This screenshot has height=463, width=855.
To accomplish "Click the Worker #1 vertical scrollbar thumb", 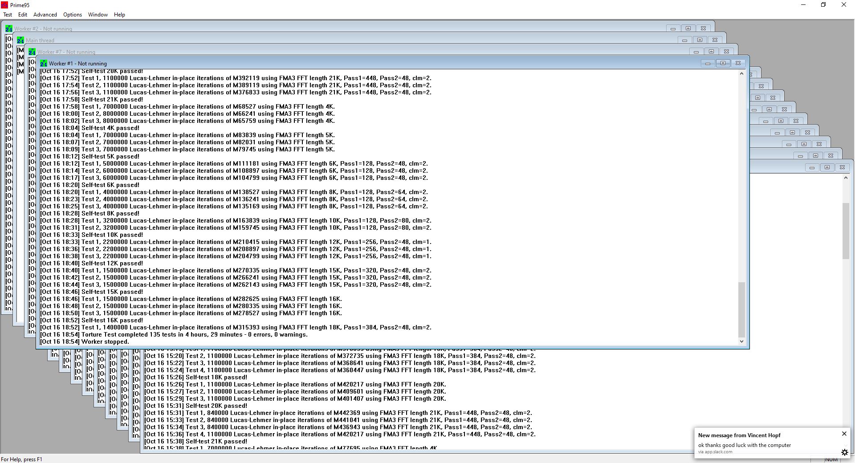I will (741, 309).
